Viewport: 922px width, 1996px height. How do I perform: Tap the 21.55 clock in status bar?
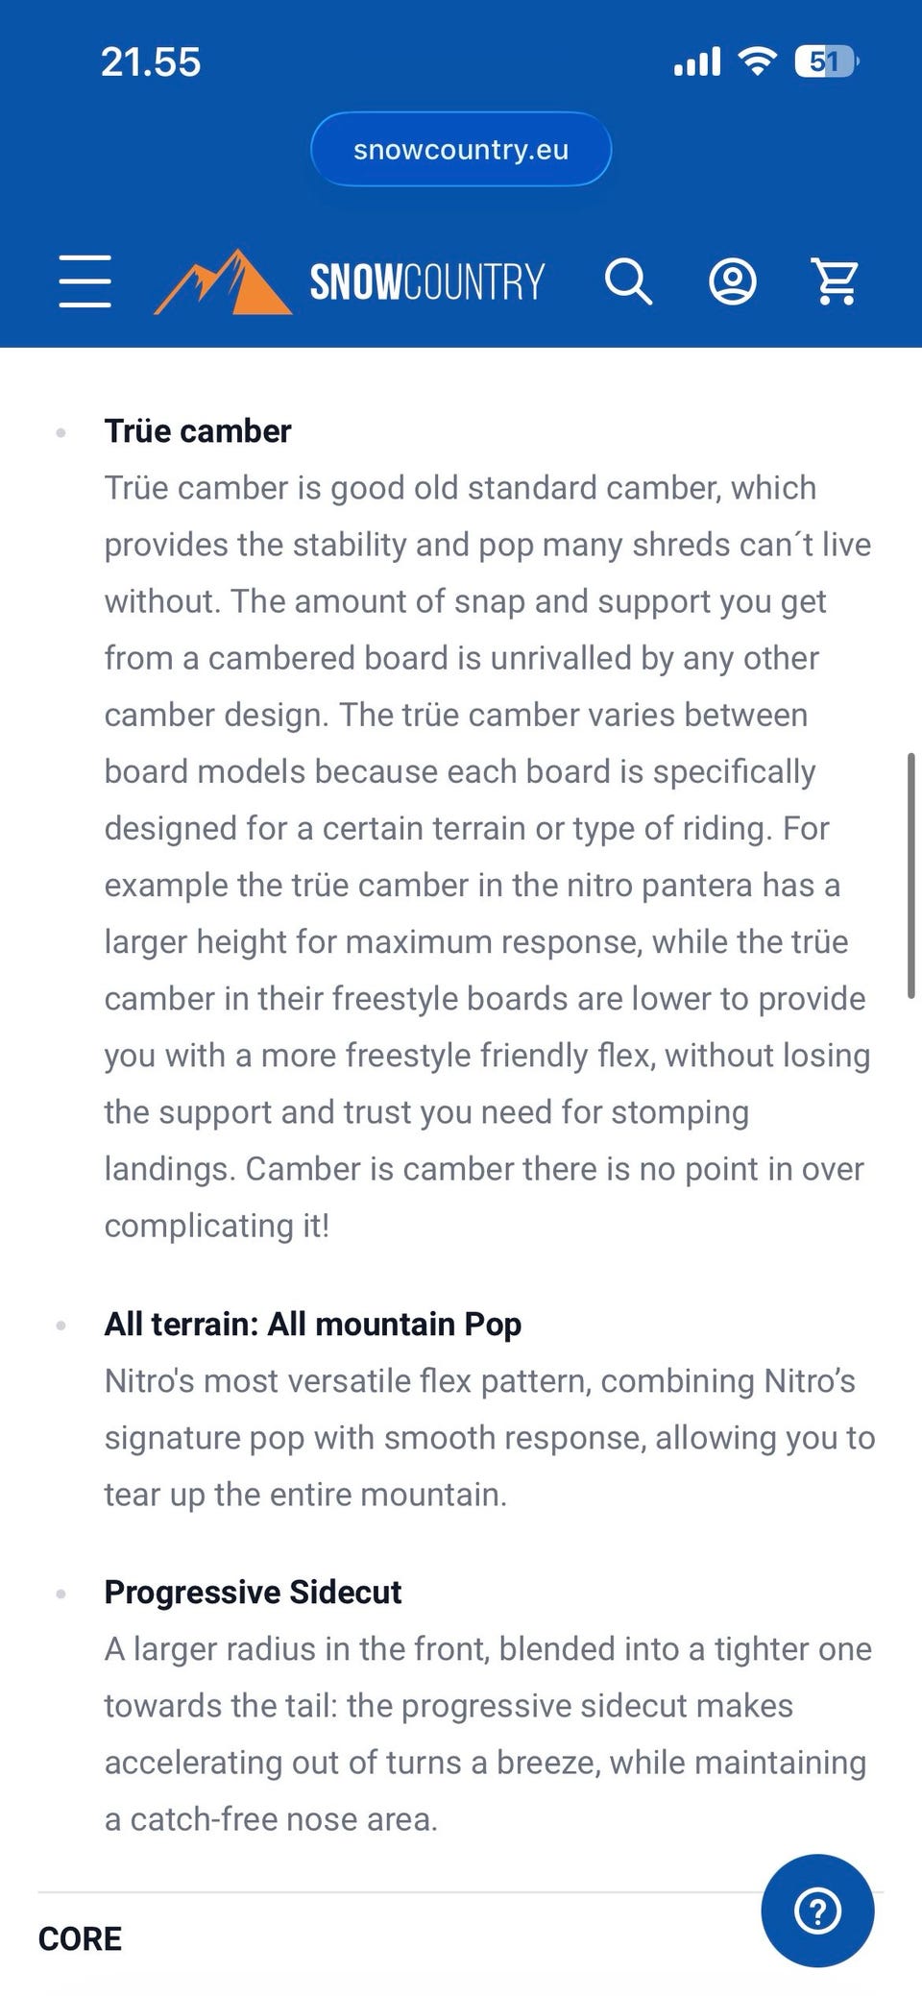[x=151, y=62]
